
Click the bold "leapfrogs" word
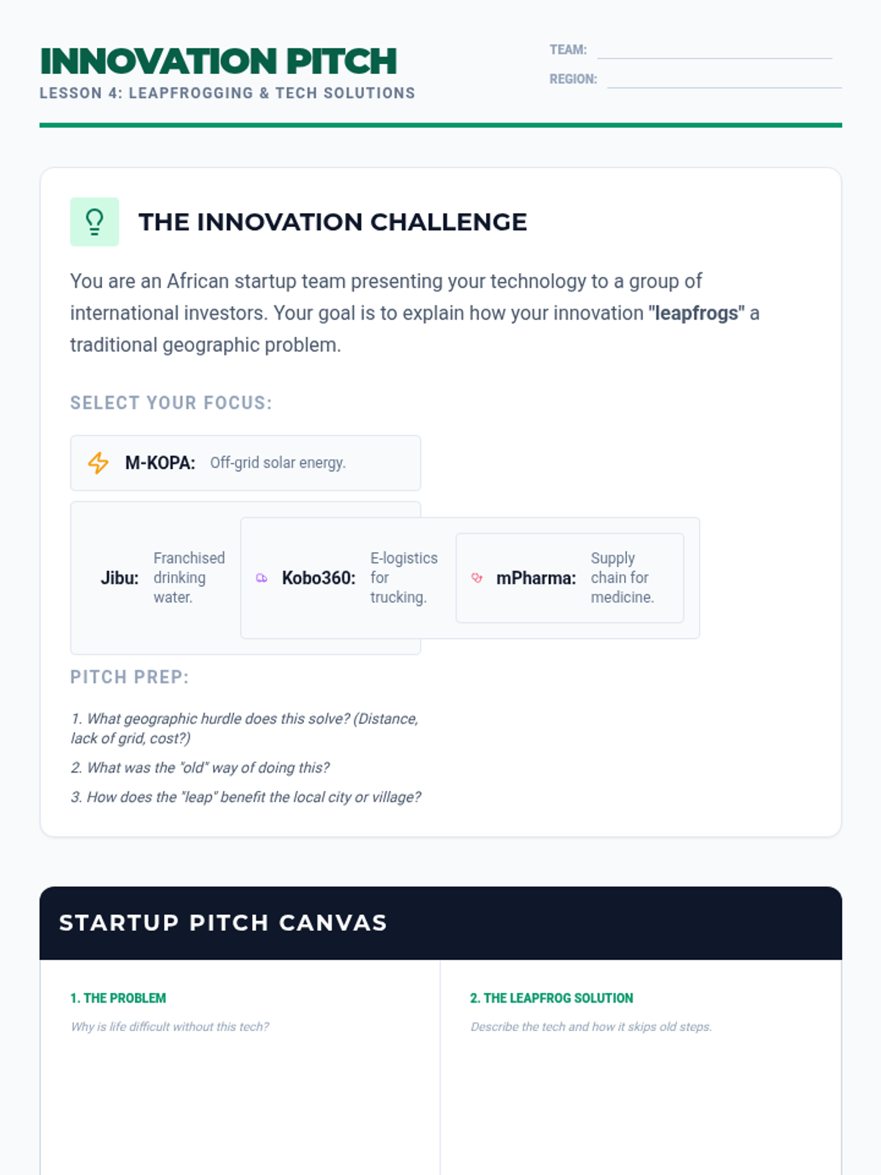pyautogui.click(x=696, y=313)
